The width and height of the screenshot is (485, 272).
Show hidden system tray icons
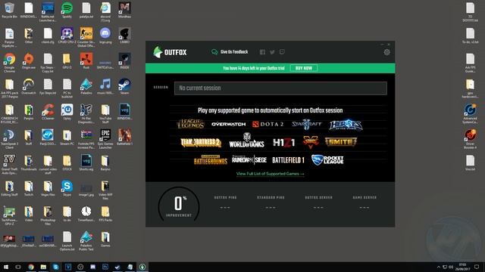[438, 267]
